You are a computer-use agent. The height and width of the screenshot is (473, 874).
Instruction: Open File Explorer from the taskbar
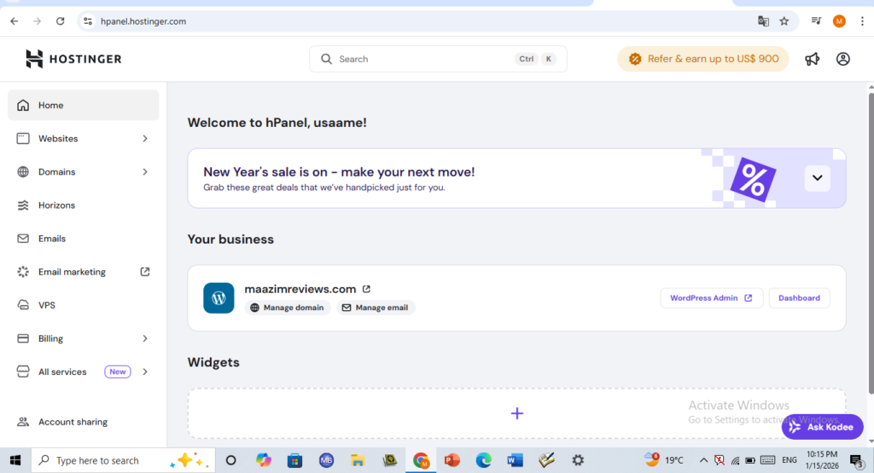[358, 460]
